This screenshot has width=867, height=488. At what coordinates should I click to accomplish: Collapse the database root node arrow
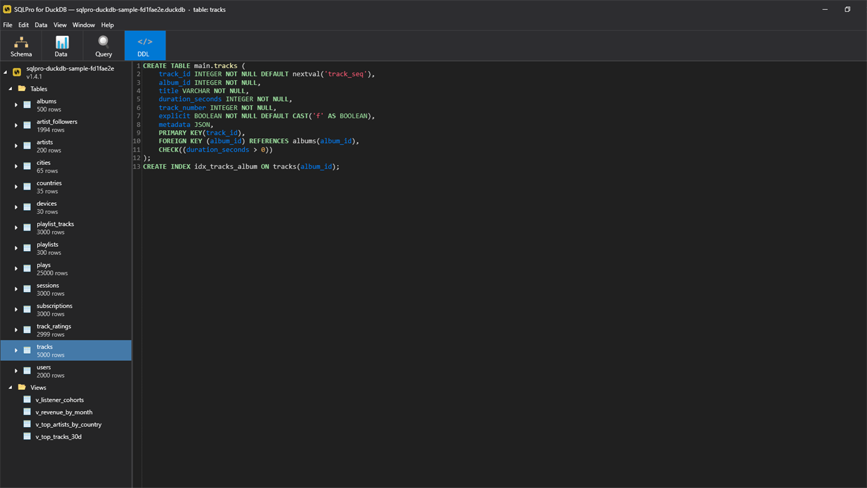pyautogui.click(x=5, y=72)
